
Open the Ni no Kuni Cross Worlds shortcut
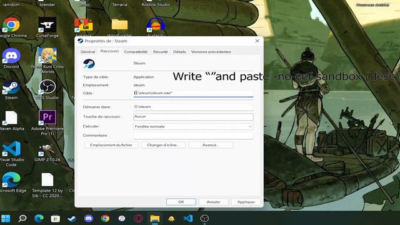point(47,61)
